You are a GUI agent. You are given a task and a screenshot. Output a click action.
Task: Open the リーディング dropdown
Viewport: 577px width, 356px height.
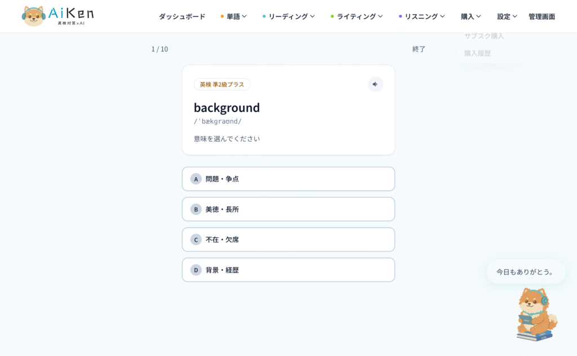click(288, 16)
